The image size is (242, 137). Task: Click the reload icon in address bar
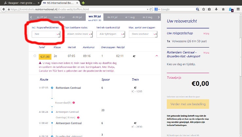coord(151,9)
